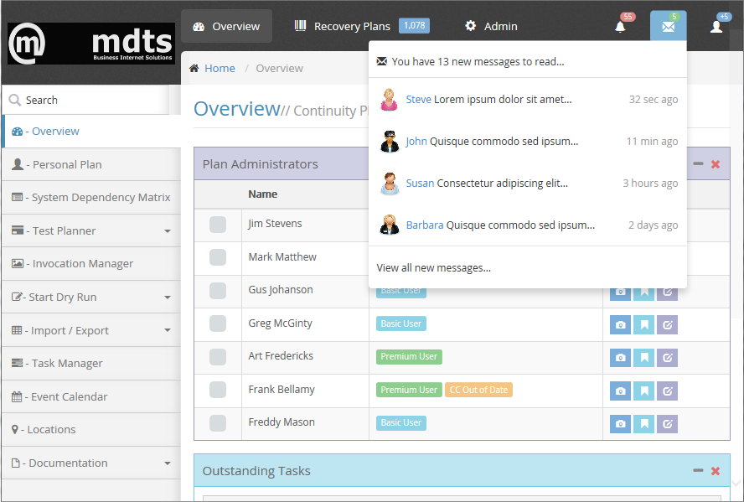Click Basic User badge for Freddy Mason
Viewport: 744px width, 502px height.
coord(401,422)
